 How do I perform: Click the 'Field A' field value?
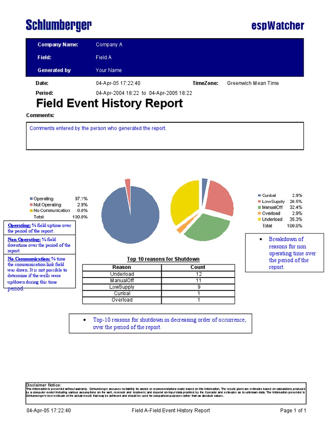coord(104,58)
